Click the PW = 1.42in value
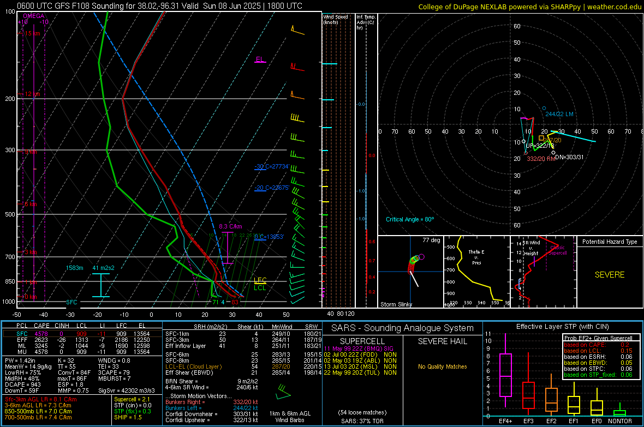 coord(21,360)
